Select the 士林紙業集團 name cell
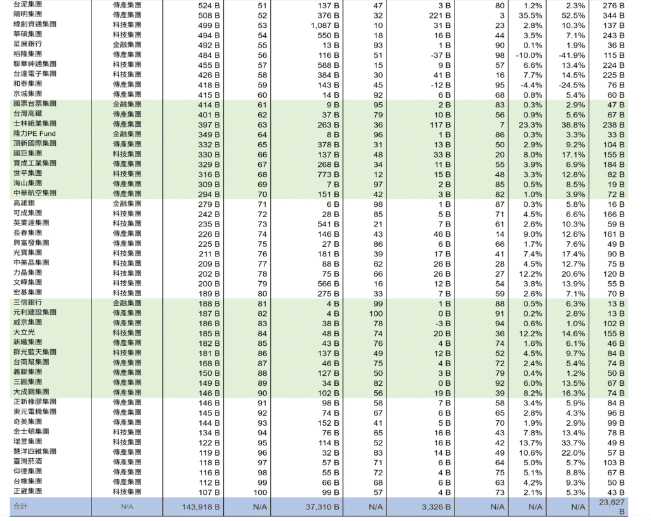Image resolution: width=651 pixels, height=521 pixels. point(35,124)
